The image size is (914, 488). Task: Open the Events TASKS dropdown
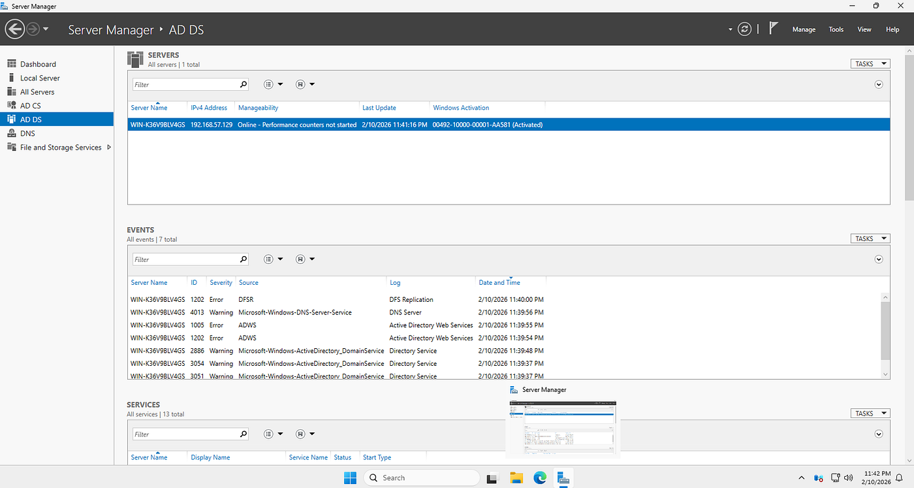tap(870, 239)
